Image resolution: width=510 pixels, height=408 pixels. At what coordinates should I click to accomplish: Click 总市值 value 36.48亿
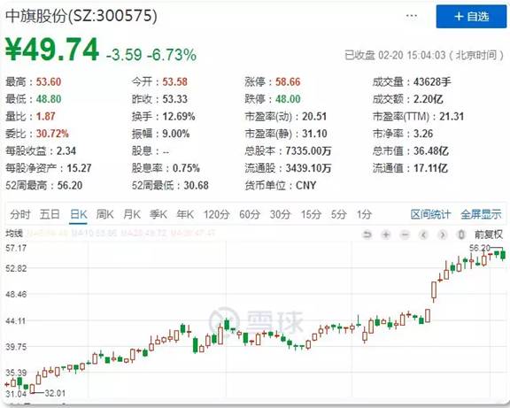click(x=431, y=150)
